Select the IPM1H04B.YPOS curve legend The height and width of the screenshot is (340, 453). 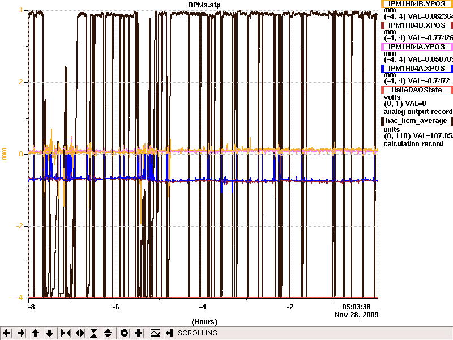pyautogui.click(x=417, y=4)
